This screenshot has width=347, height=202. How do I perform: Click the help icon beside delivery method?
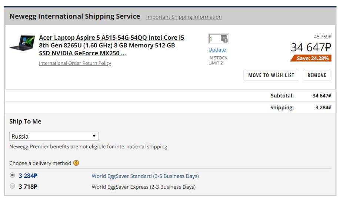pos(76,163)
